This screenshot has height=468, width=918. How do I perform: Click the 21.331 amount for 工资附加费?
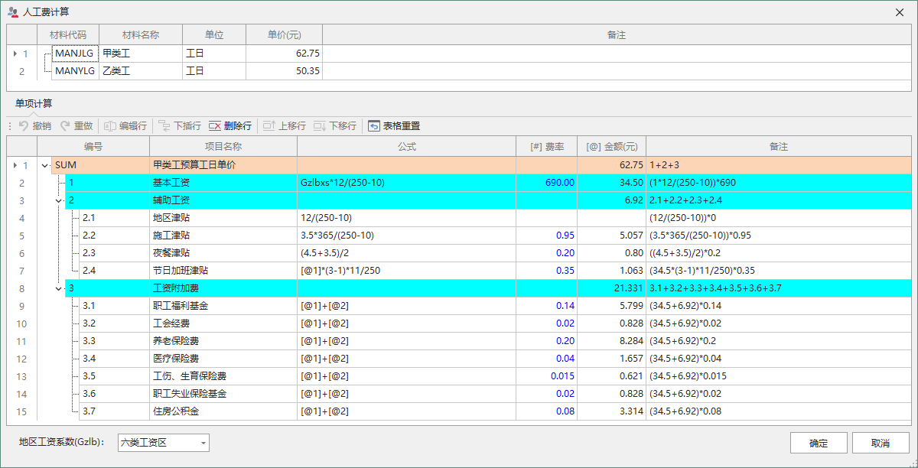pos(611,288)
